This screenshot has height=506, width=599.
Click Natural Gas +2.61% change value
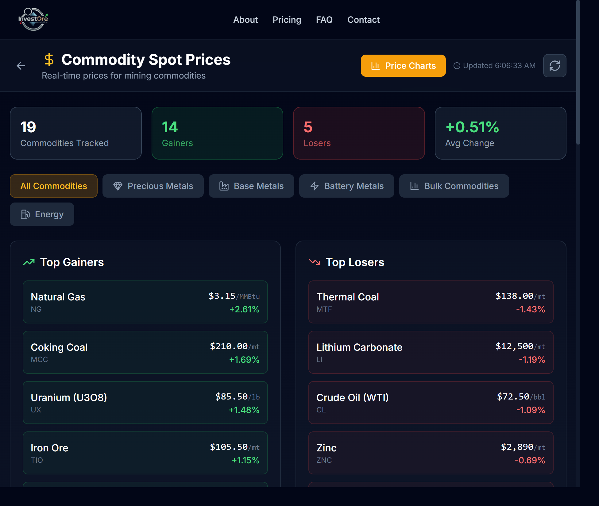[245, 309]
